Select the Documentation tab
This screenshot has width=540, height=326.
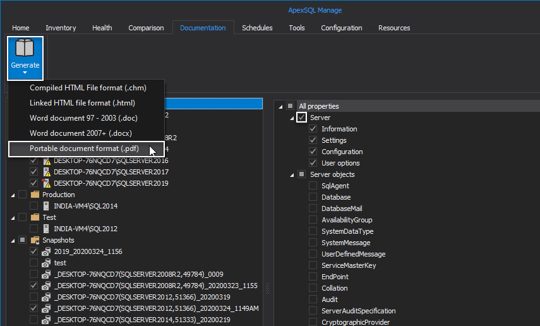203,28
